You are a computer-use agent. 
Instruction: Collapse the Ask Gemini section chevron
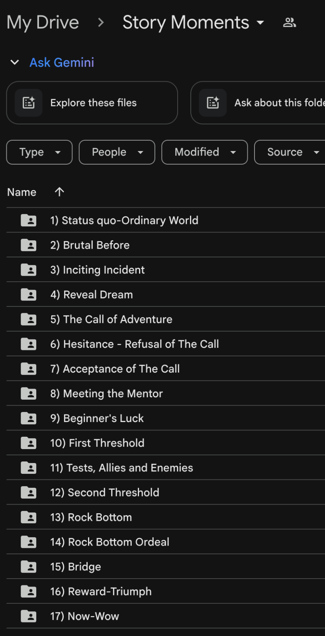[15, 63]
